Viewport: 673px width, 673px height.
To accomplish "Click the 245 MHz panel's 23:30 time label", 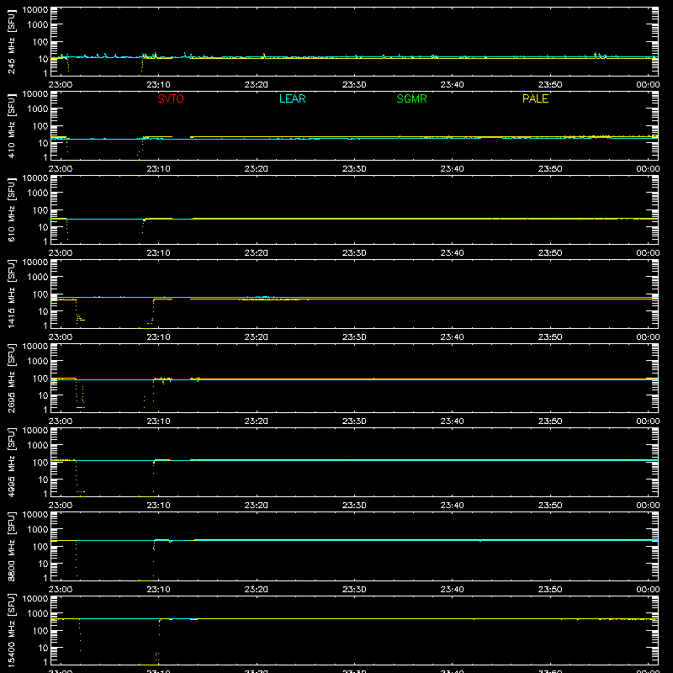I will pyautogui.click(x=354, y=85).
